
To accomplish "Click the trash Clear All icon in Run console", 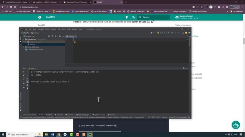I will tap(28, 88).
